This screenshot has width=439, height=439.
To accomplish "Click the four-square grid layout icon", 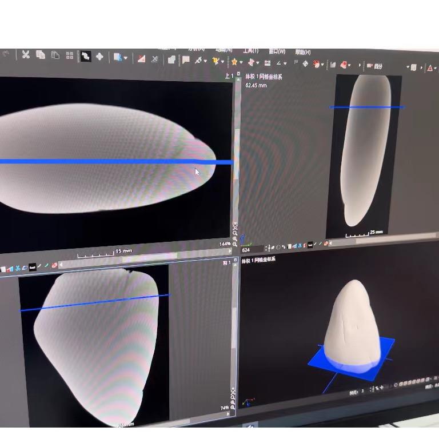I will [70, 55].
